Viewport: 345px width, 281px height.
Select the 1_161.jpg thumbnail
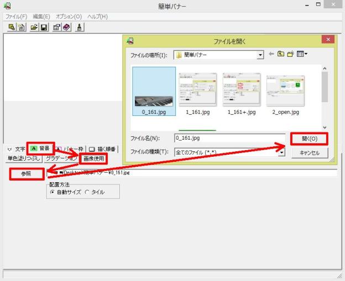point(198,94)
